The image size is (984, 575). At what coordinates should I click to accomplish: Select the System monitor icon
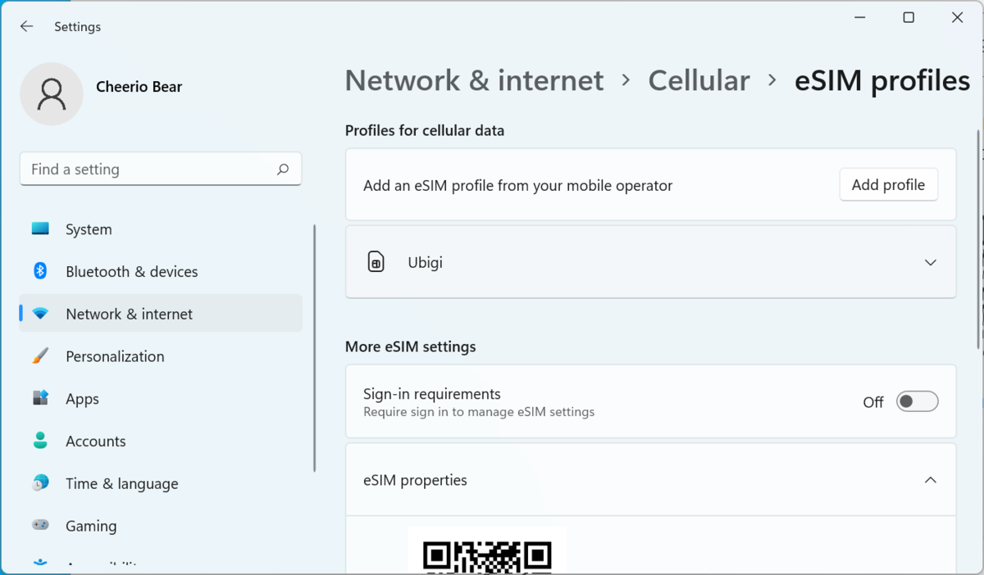40,229
